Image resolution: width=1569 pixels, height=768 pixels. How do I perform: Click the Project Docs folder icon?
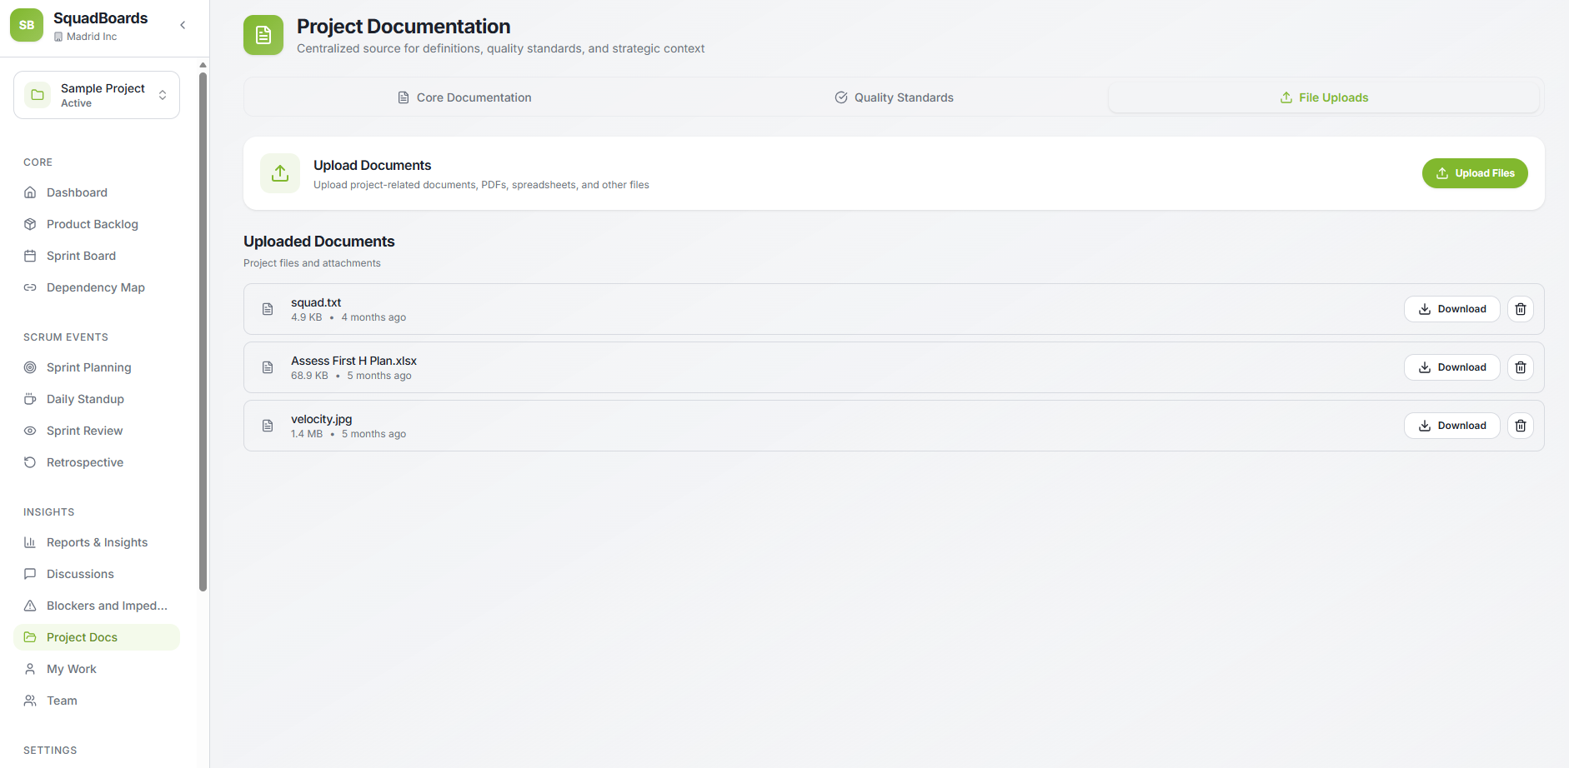[30, 637]
